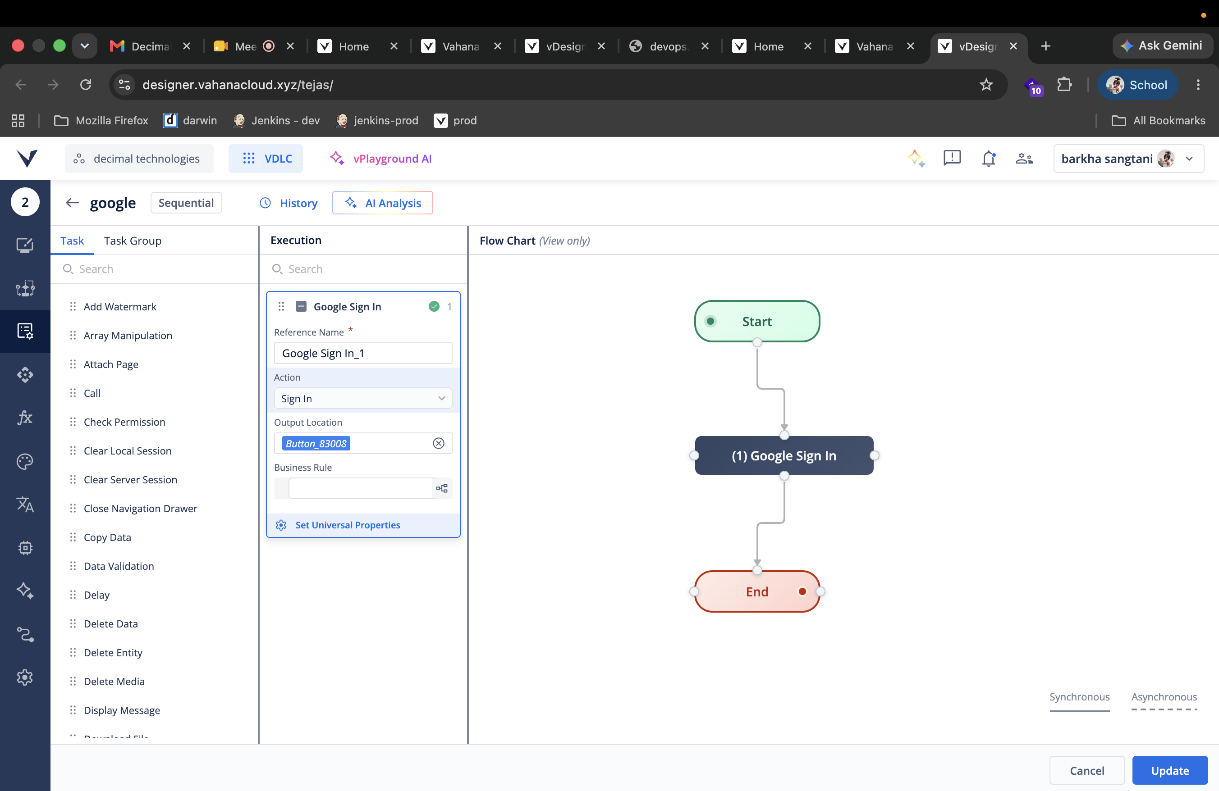Viewport: 1219px width, 791px height.
Task: Click the Update button
Action: pos(1169,771)
